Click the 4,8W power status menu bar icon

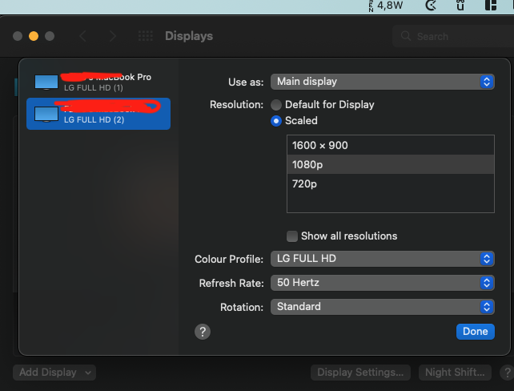point(390,6)
